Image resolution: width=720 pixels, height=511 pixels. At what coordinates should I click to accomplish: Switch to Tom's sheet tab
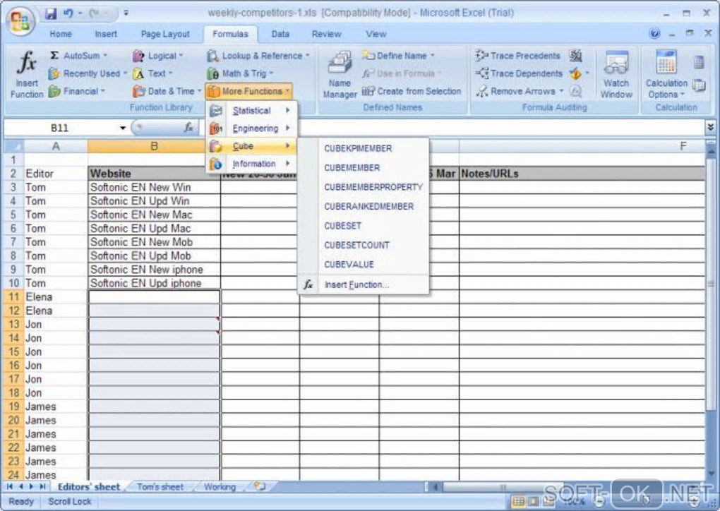pyautogui.click(x=160, y=487)
